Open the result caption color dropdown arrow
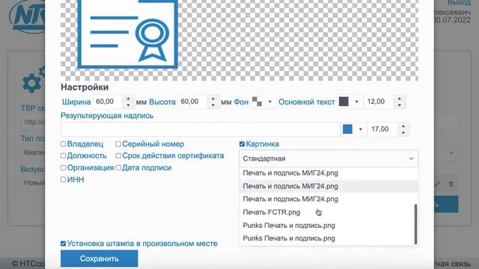The height and width of the screenshot is (269, 479). pos(361,129)
